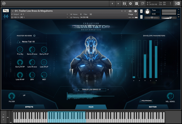
Task: Open the Noise Tail 18 reverb dropdown
Action: coord(31,42)
